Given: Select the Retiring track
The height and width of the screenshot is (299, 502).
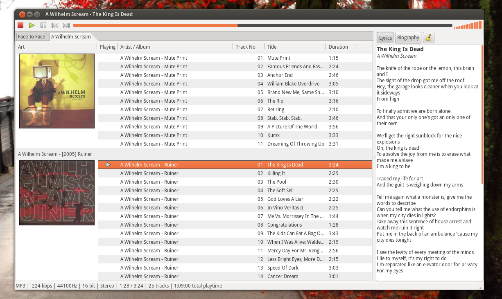Looking at the screenshot, I should click(x=235, y=110).
